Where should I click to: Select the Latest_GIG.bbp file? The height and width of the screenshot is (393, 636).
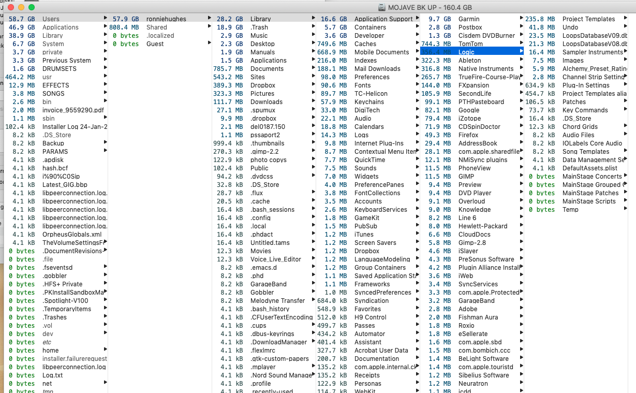point(56,185)
